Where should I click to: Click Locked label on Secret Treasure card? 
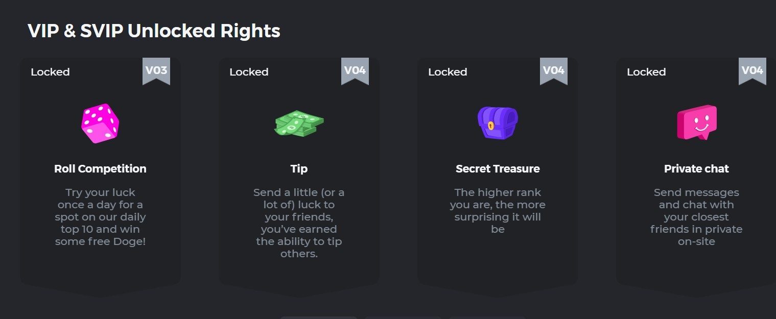point(448,72)
